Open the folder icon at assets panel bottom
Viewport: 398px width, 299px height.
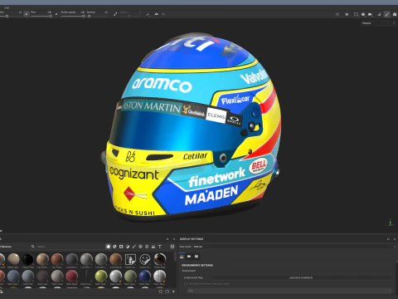point(167,292)
